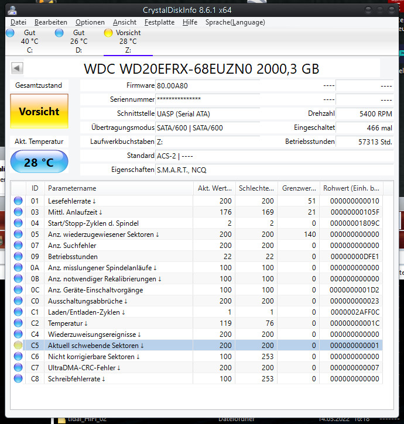Click status orb of Lesefehlerrate row

[x=18, y=201]
